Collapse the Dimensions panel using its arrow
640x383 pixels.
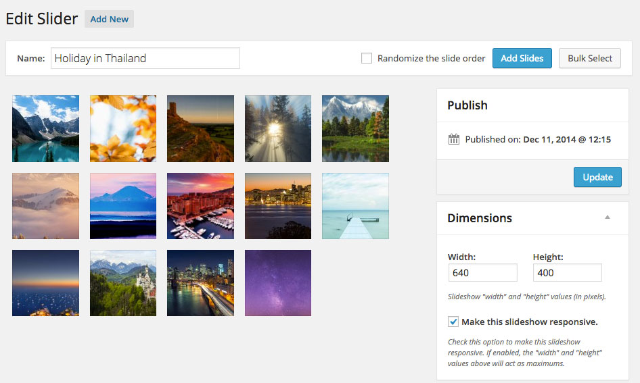[607, 218]
